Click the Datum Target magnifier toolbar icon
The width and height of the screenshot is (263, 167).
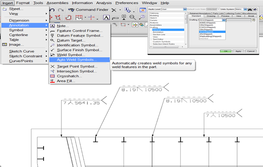pos(133,17)
